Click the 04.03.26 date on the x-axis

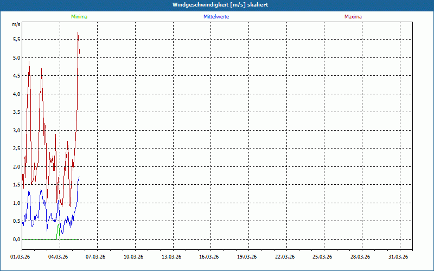pyautogui.click(x=59, y=257)
